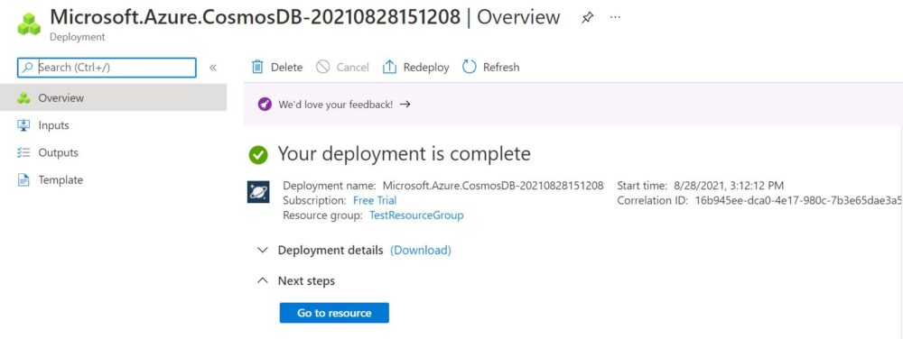Click the green deployment complete checkmark
This screenshot has width=903, height=339.
pyautogui.click(x=258, y=154)
